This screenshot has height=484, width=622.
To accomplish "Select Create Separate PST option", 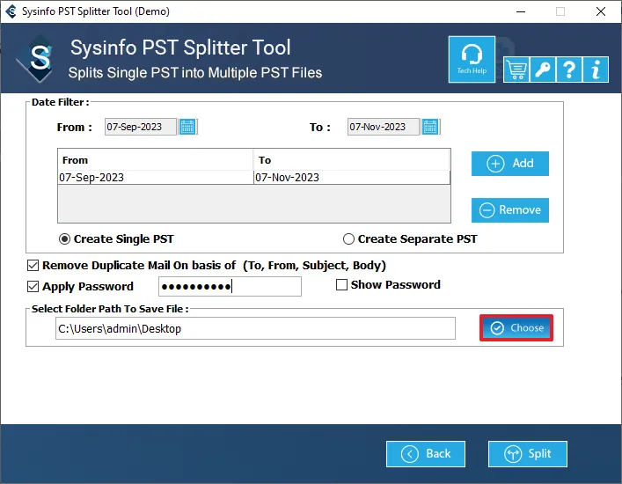I will [x=348, y=238].
